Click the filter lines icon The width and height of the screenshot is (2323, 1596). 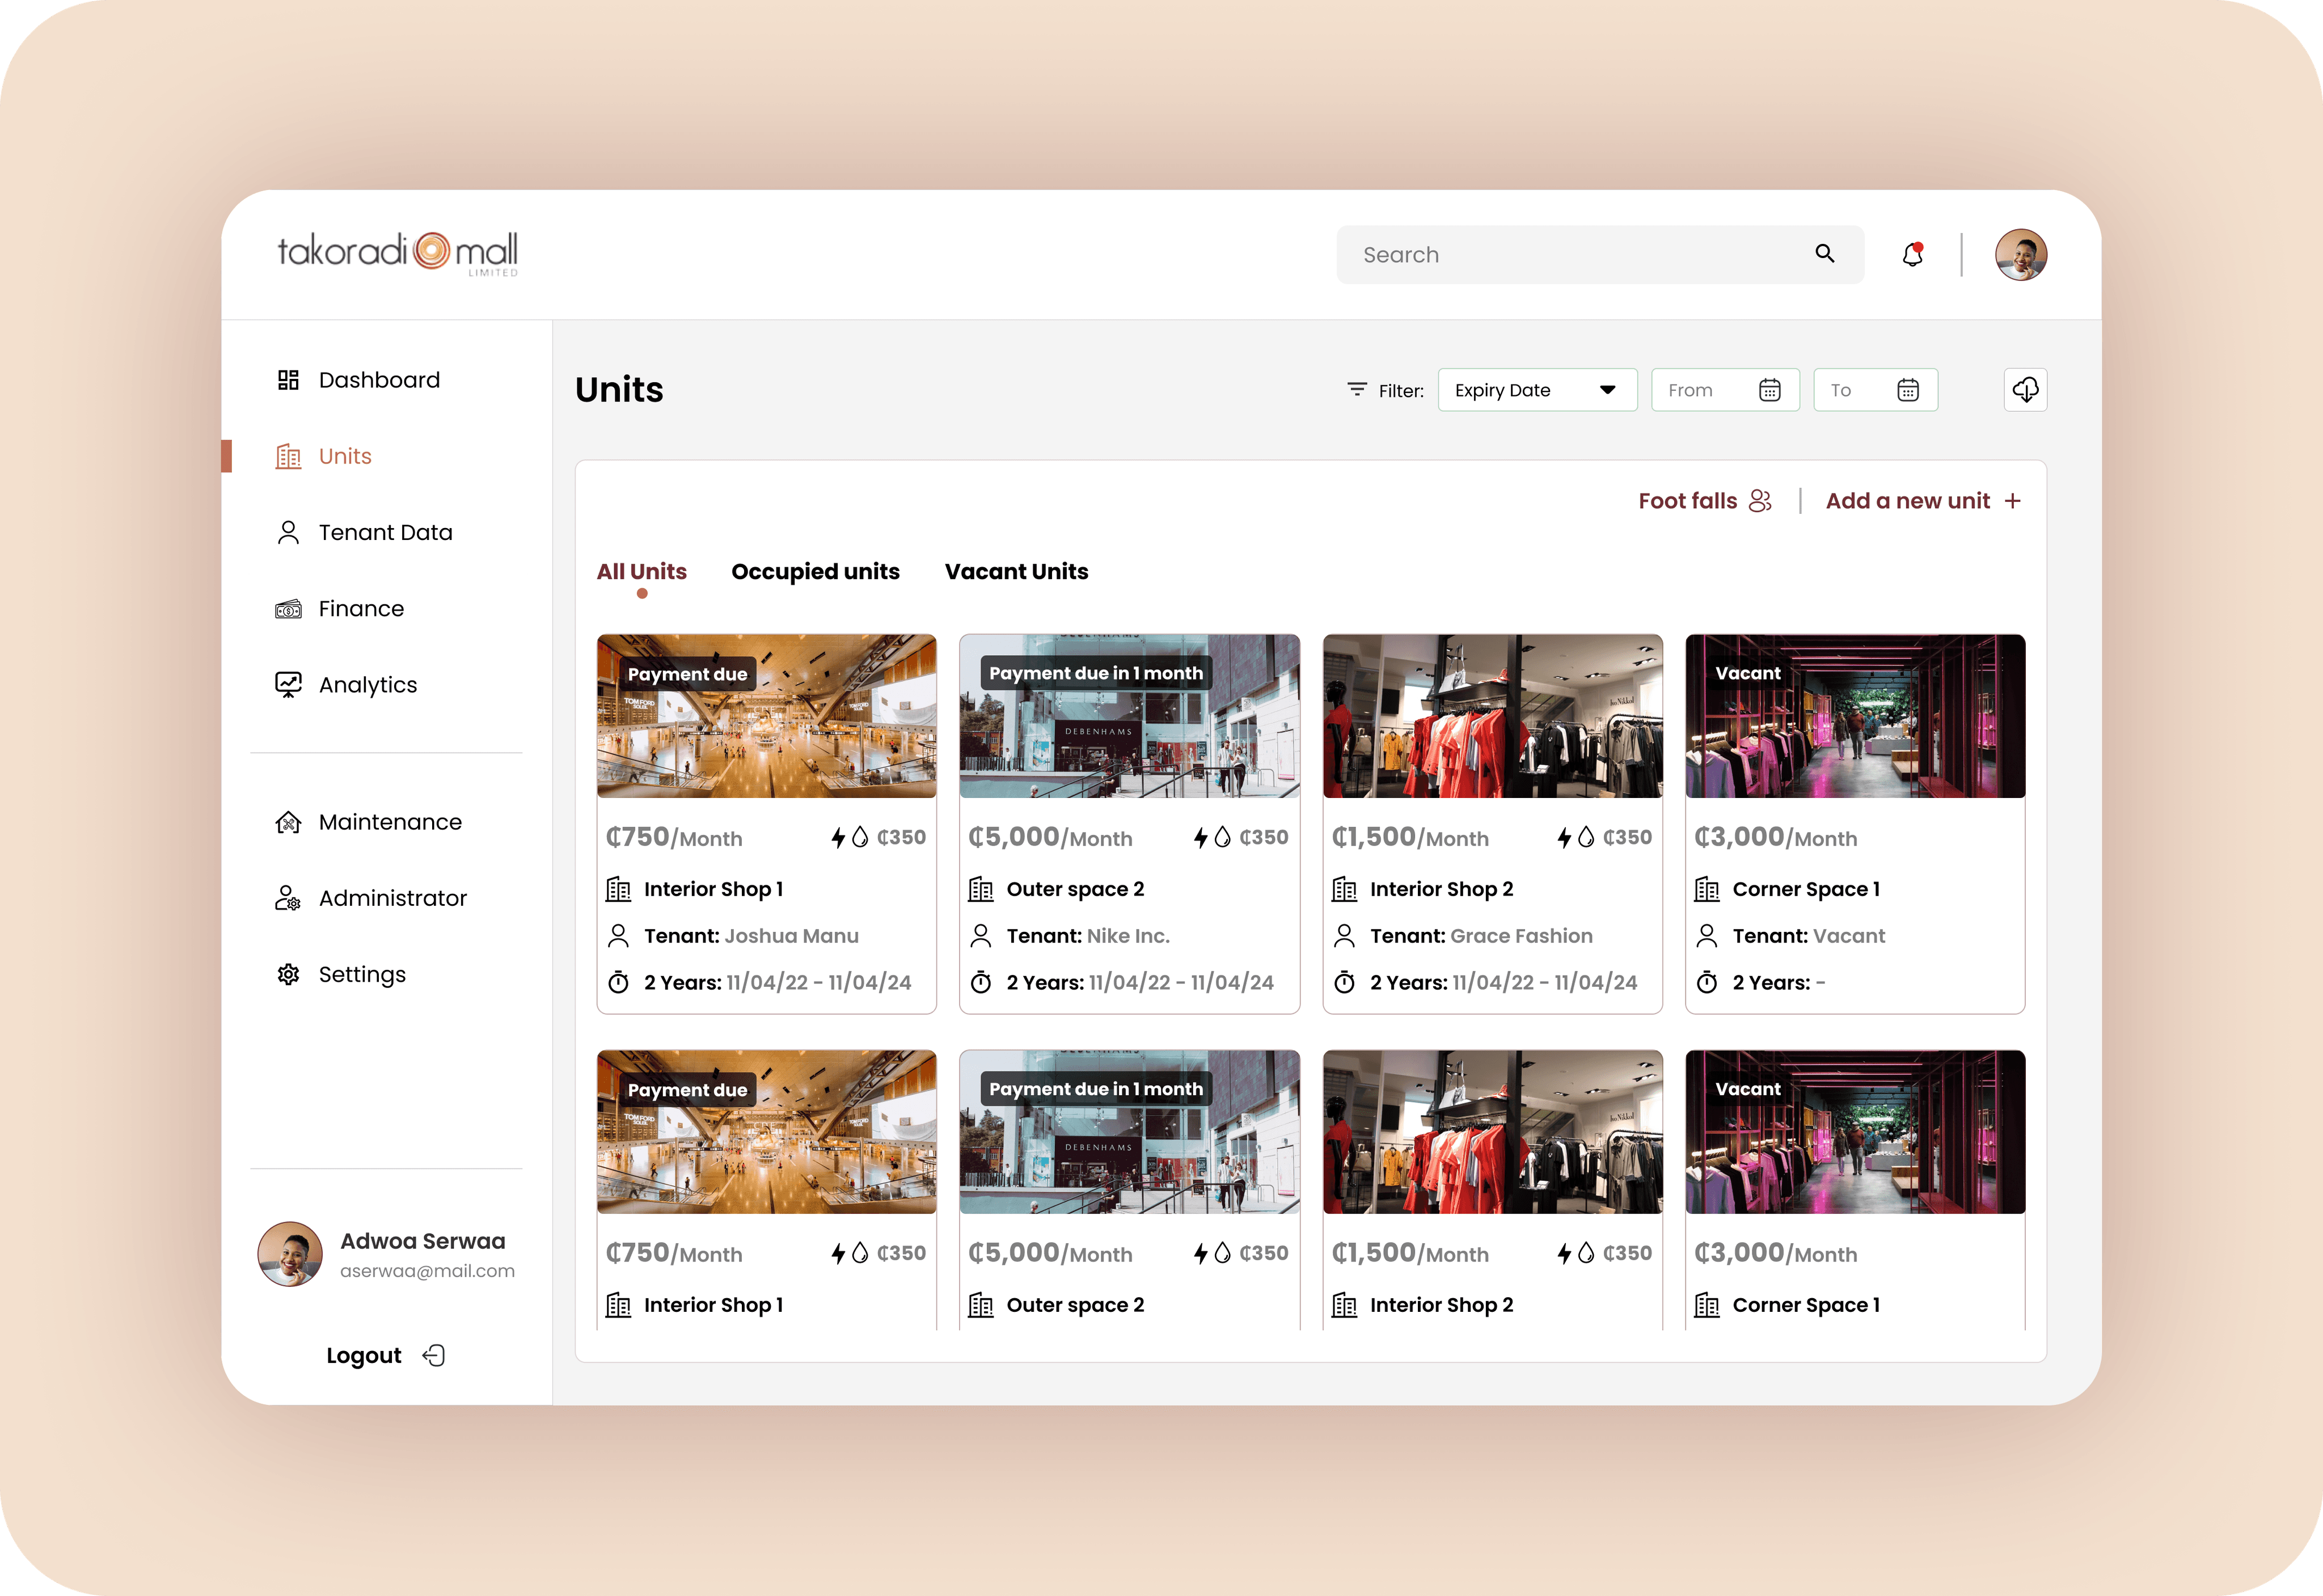[1356, 390]
